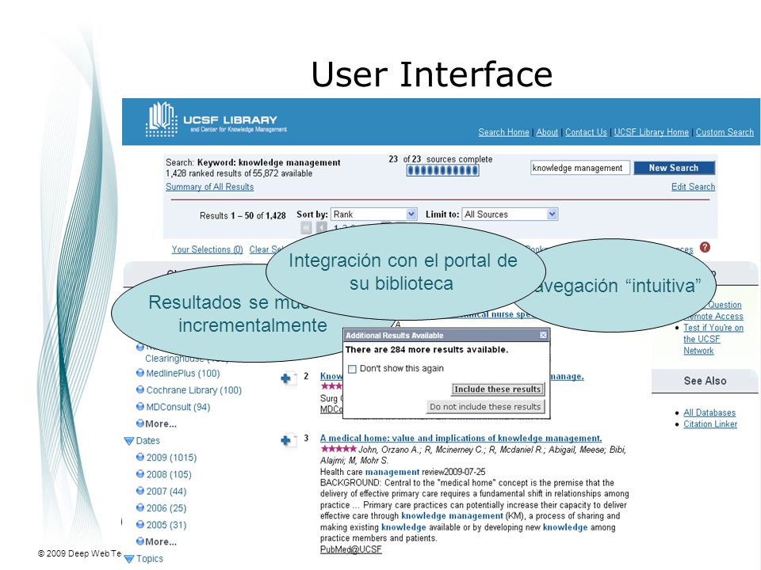This screenshot has width=761, height=570.
Task: Filter results by 2005 (31)
Action: 166,525
